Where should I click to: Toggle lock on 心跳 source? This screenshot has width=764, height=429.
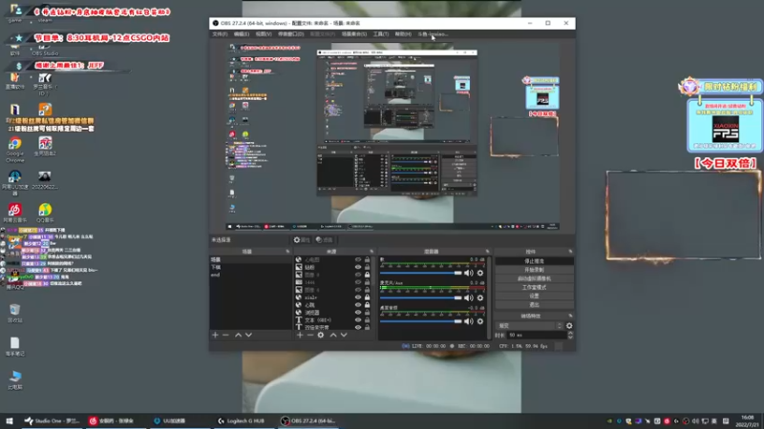coord(368,305)
